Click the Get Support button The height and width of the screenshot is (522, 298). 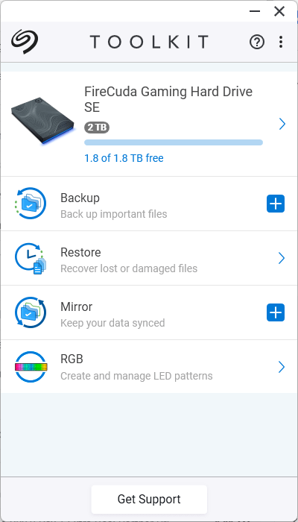[x=149, y=499]
